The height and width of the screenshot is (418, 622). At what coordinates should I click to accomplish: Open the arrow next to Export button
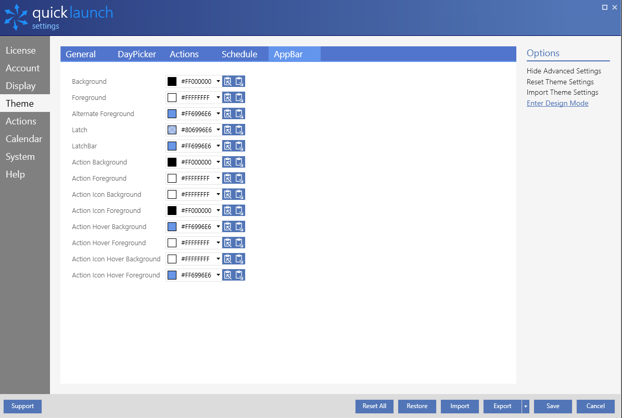tap(526, 407)
